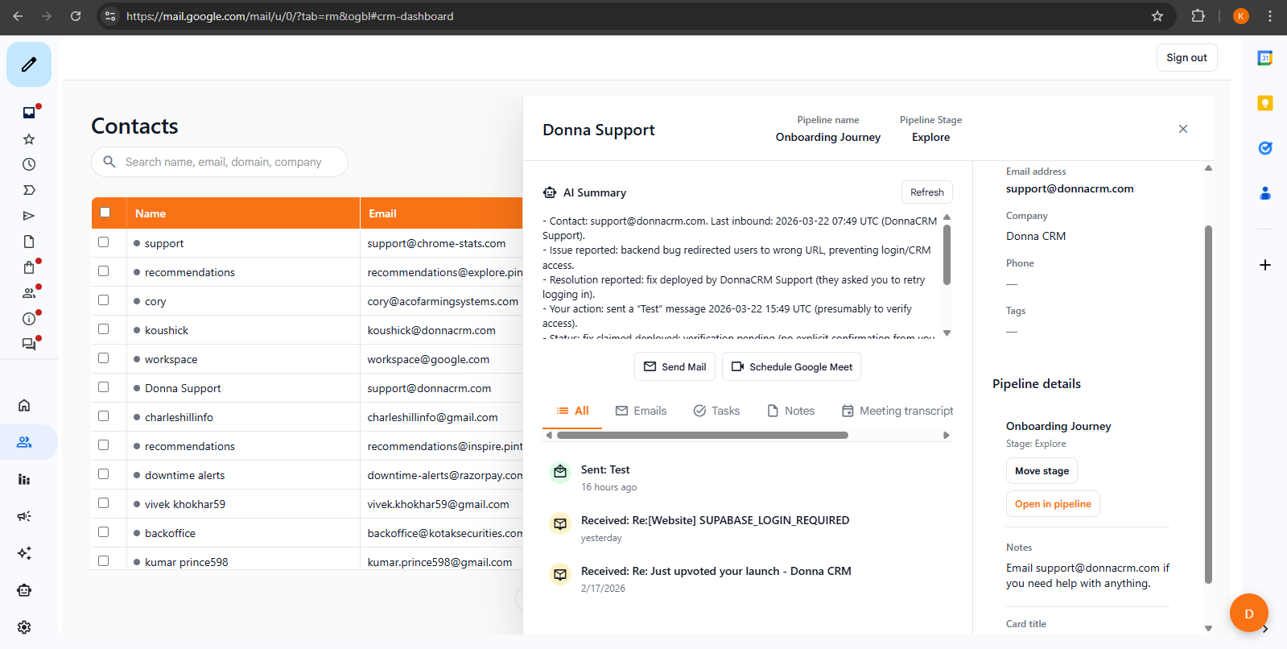
Task: Check the box for Donna Support row
Action: 103,387
